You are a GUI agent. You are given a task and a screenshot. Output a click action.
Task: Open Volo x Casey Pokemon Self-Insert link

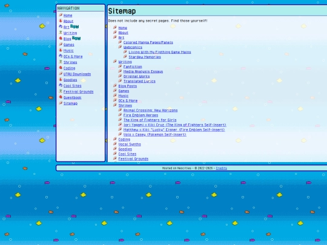click(x=155, y=135)
